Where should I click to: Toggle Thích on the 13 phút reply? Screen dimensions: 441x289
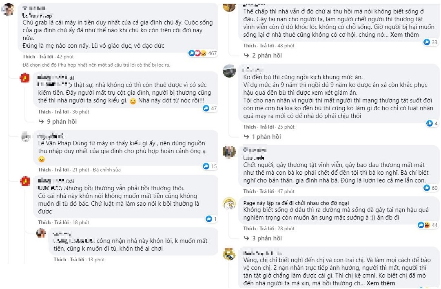click(60, 260)
